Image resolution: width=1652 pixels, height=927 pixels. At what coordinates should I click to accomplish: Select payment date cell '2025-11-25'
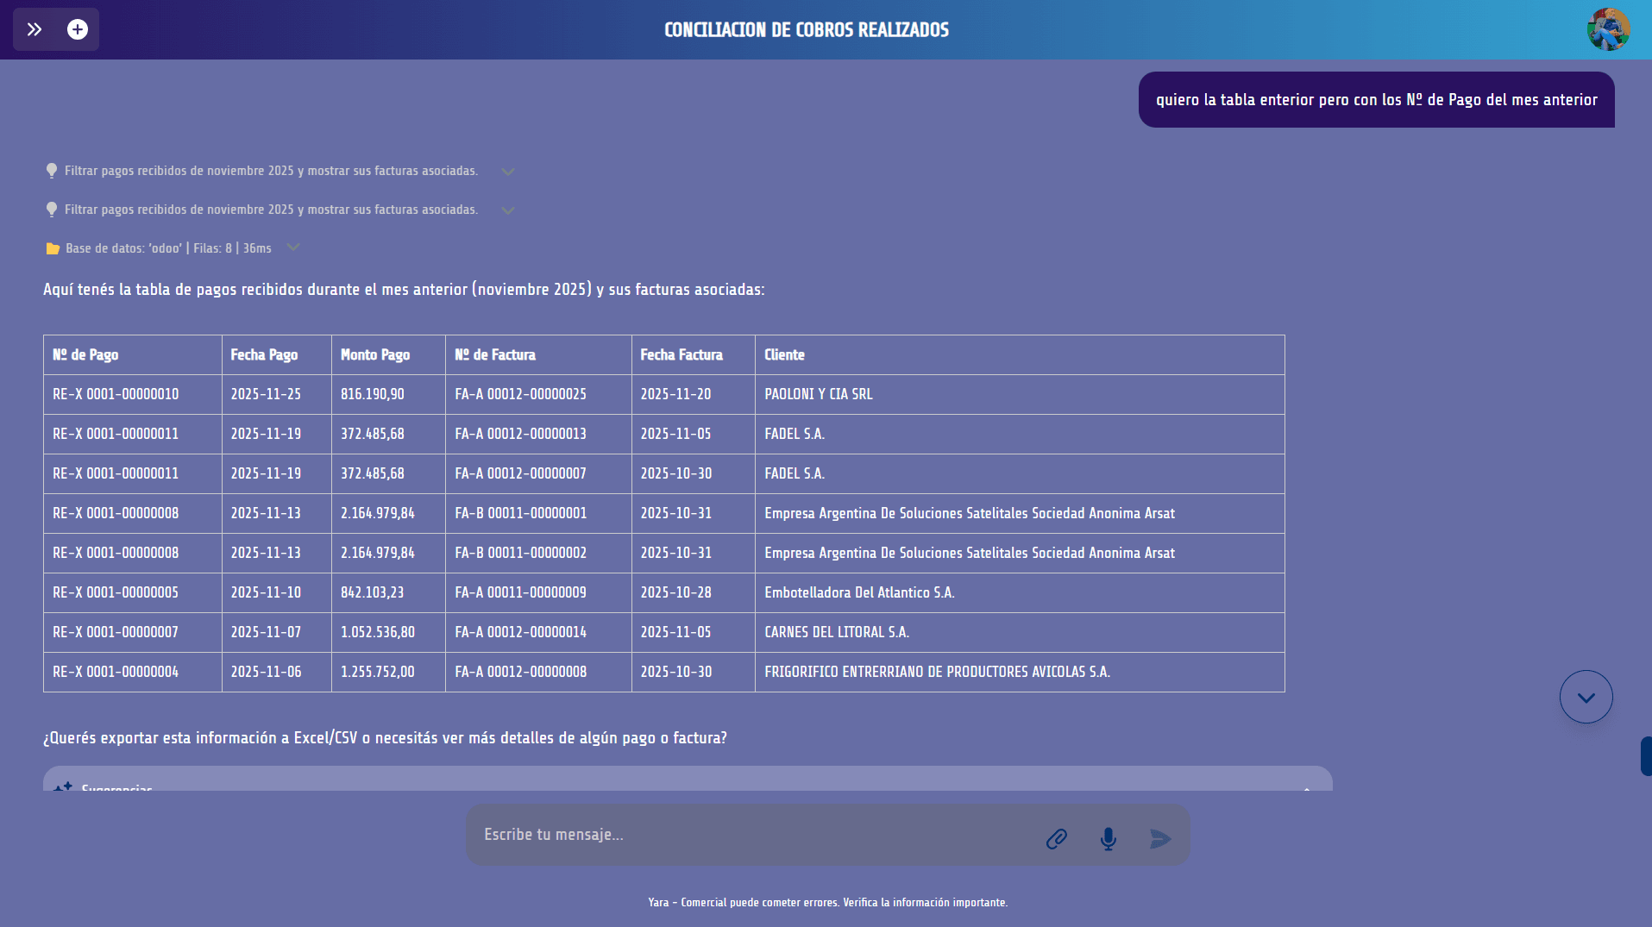click(x=277, y=395)
